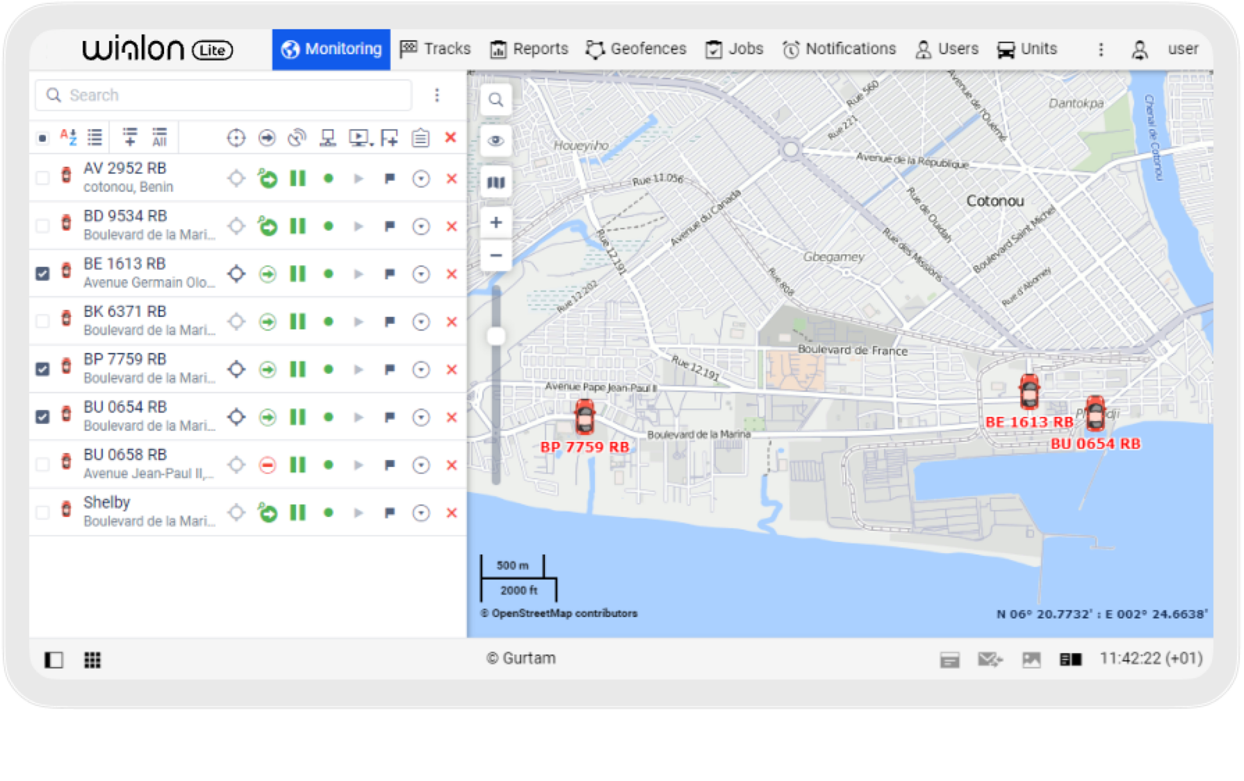Open the video column dropdown in header
Viewport: 1244px width, 781px height.
pyautogui.click(x=361, y=138)
